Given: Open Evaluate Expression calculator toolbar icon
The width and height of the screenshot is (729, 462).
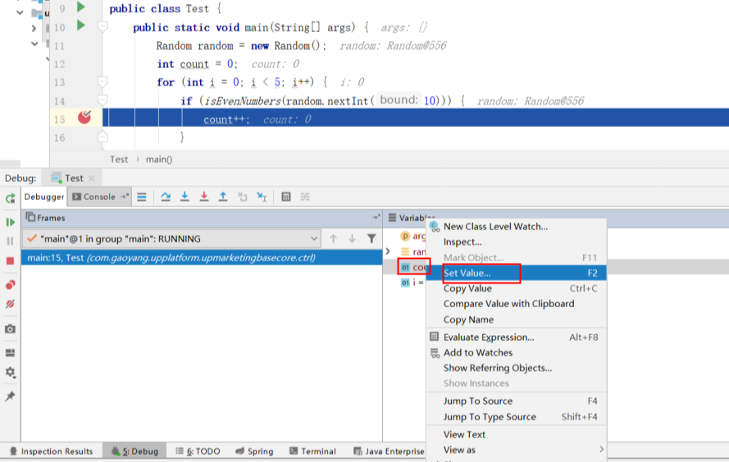Looking at the screenshot, I should (x=286, y=197).
